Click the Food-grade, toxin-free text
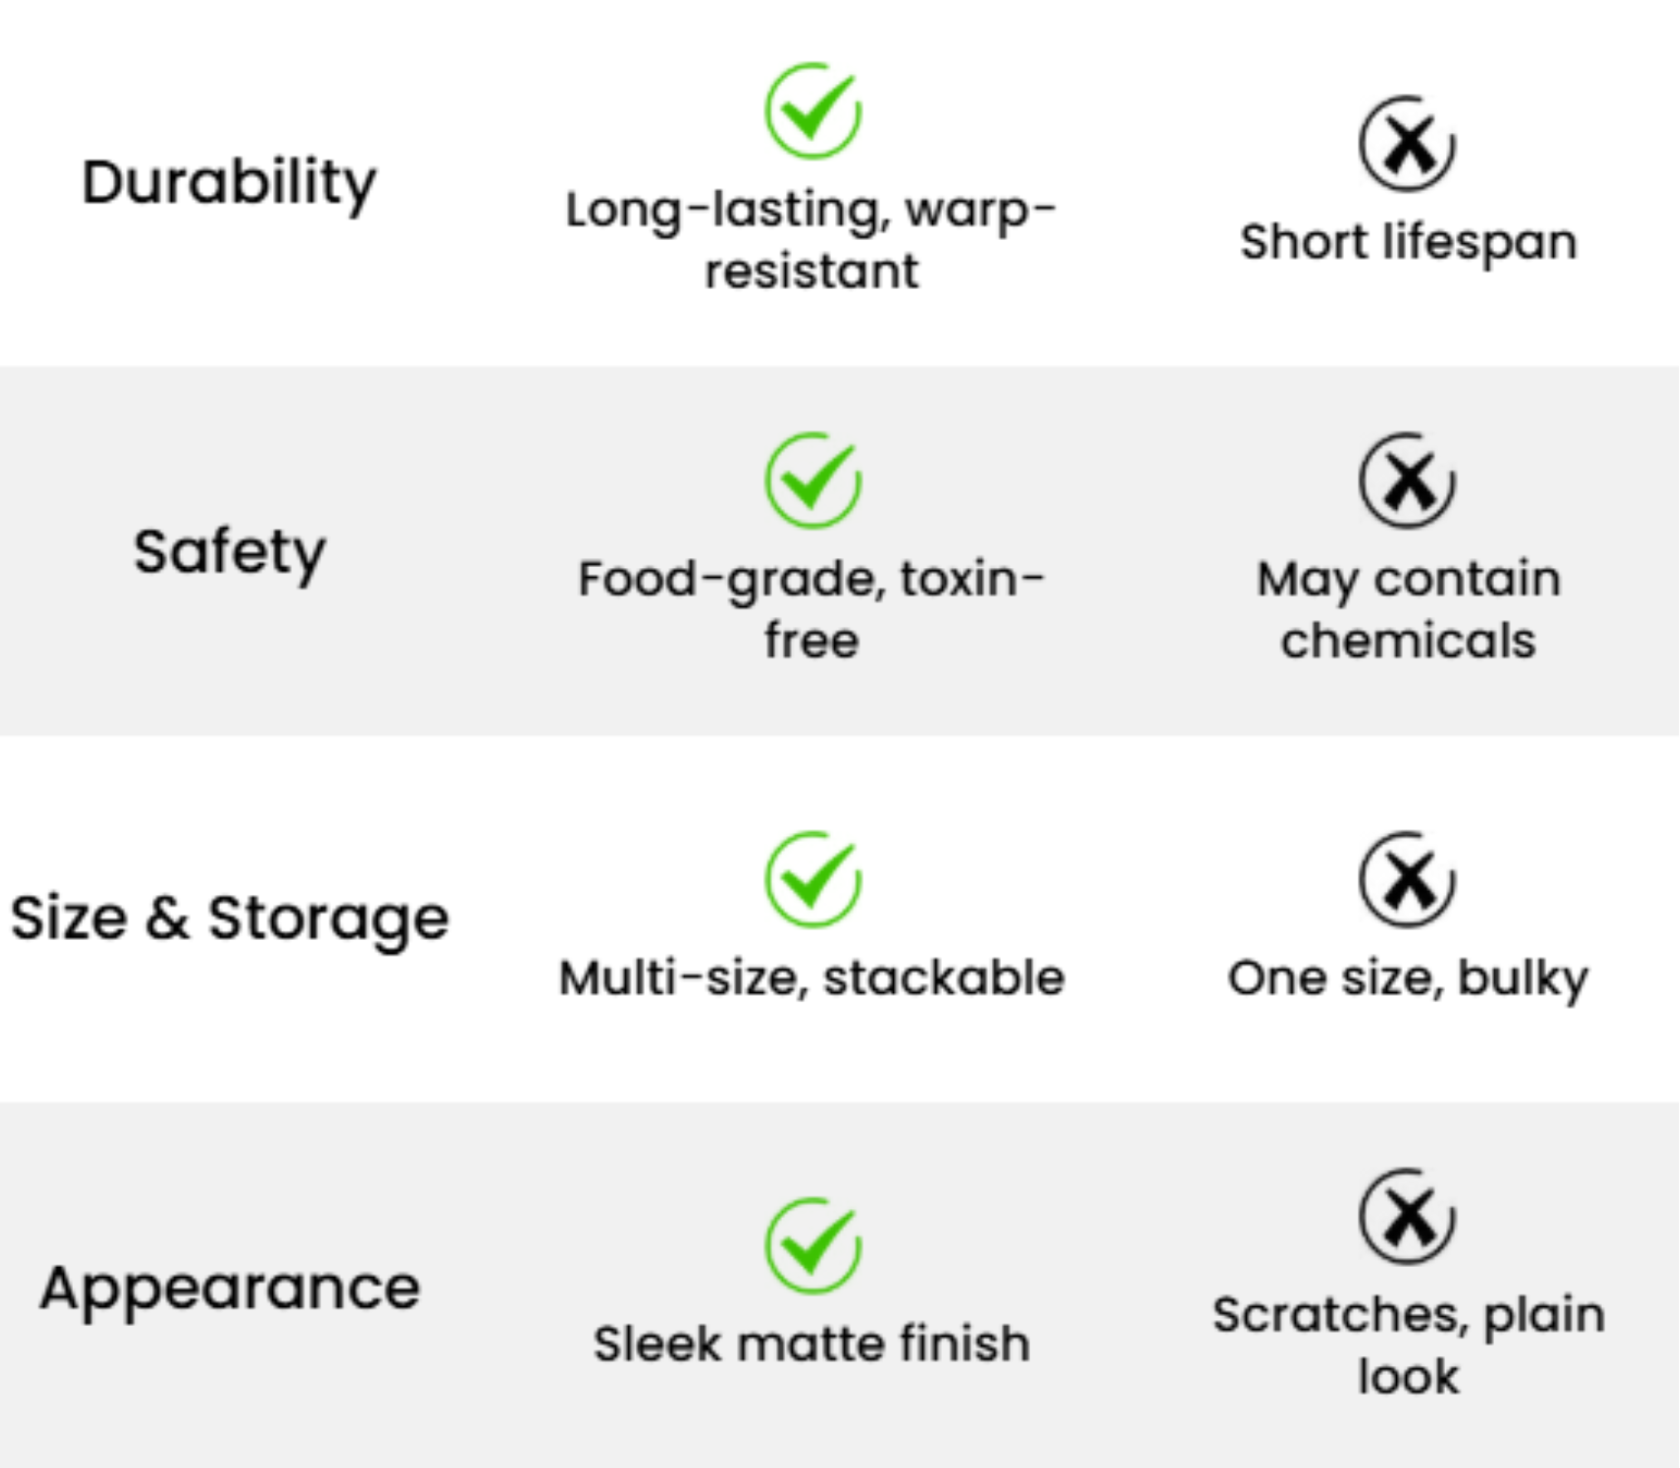Image resolution: width=1680 pixels, height=1468 pixels. click(811, 609)
